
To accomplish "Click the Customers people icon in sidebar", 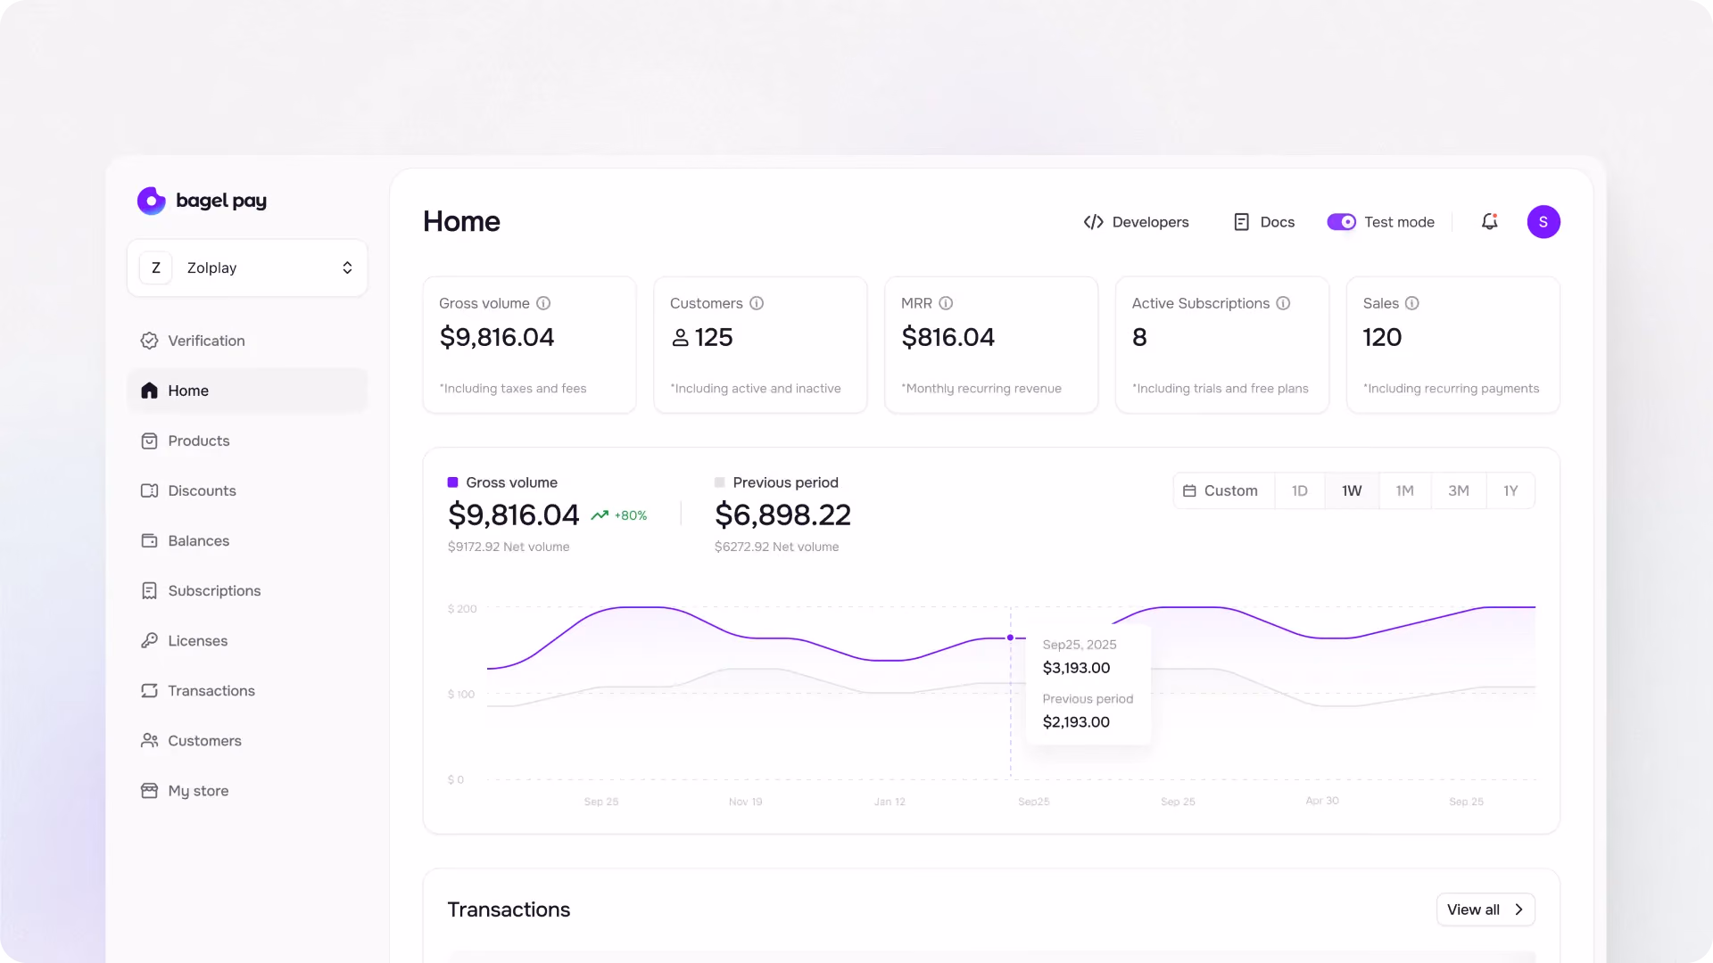I will pyautogui.click(x=149, y=740).
